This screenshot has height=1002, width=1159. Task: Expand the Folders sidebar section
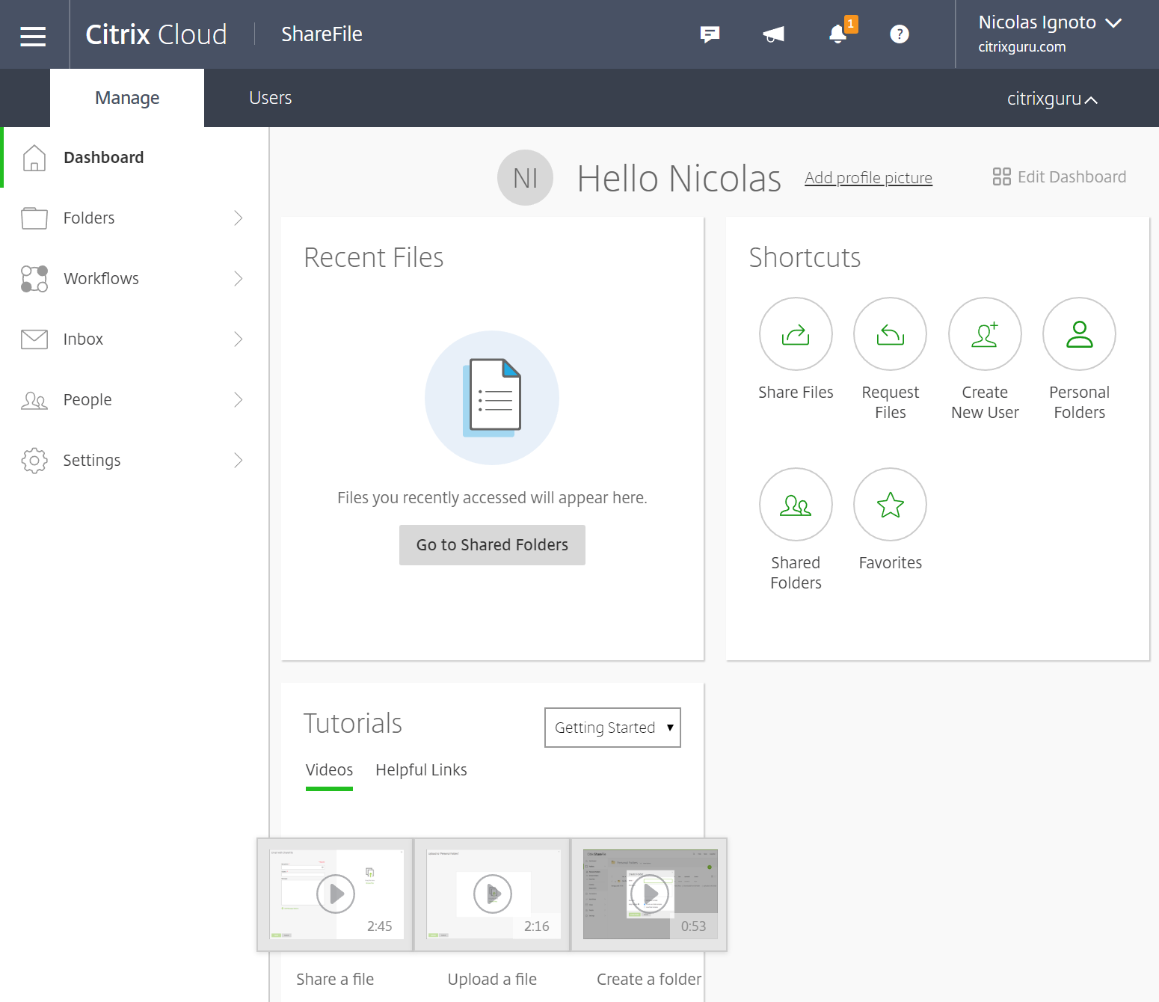click(238, 218)
